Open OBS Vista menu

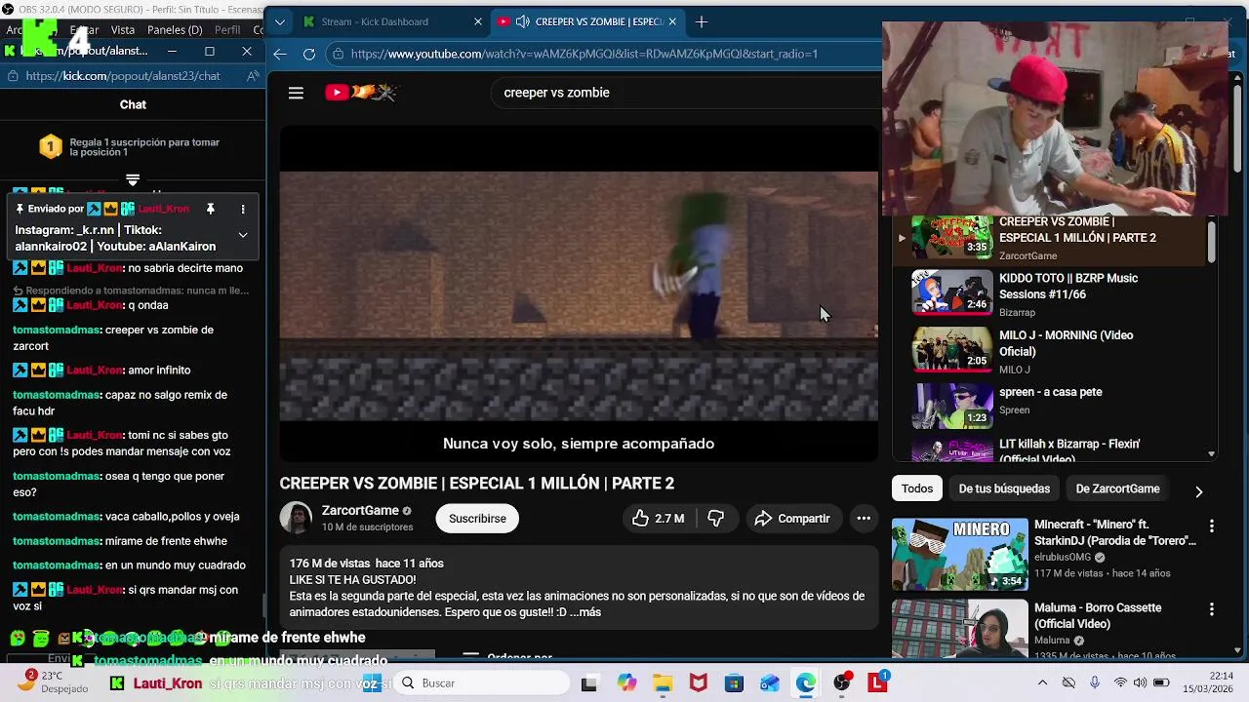(x=123, y=30)
